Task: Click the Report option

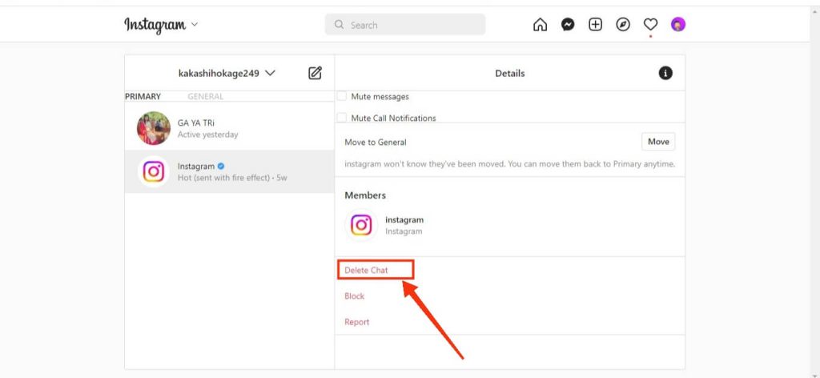Action: pyautogui.click(x=356, y=322)
